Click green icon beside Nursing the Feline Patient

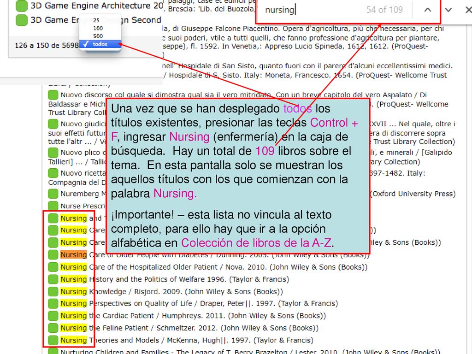[x=53, y=328]
